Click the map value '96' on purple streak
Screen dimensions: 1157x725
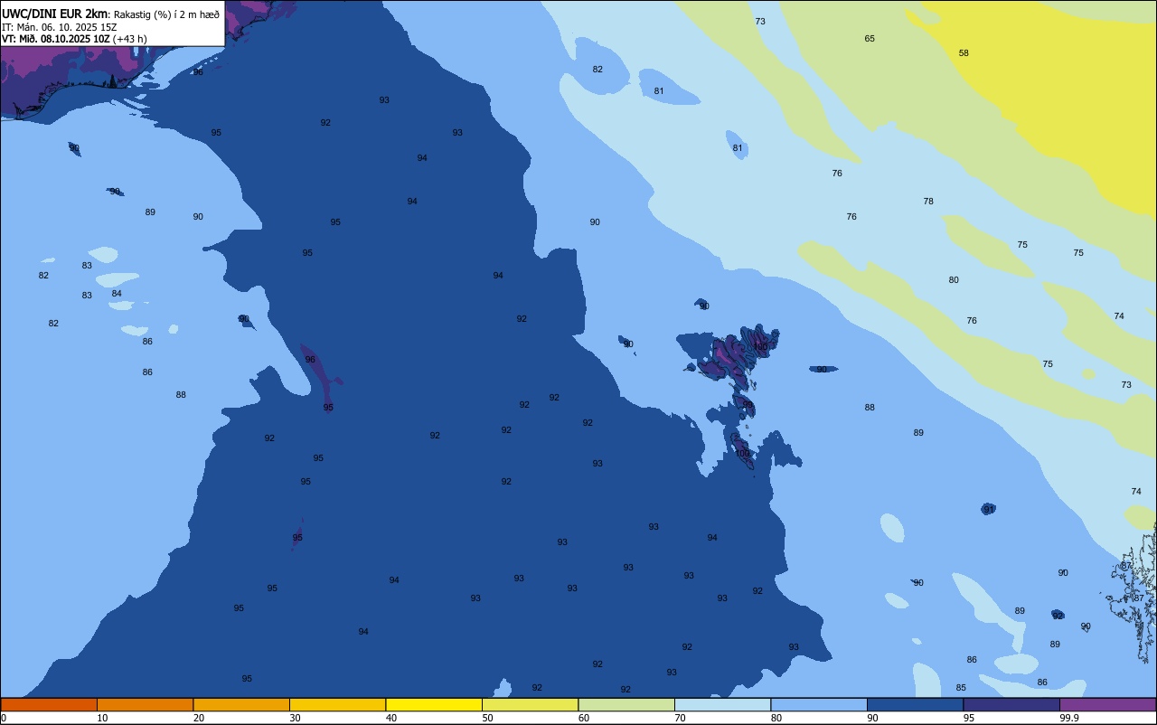click(310, 360)
